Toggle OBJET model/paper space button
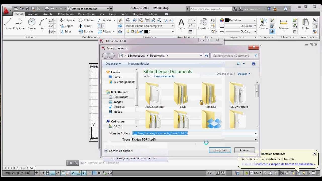Image resolution: width=322 pixels, height=181 pixels. tap(211, 173)
